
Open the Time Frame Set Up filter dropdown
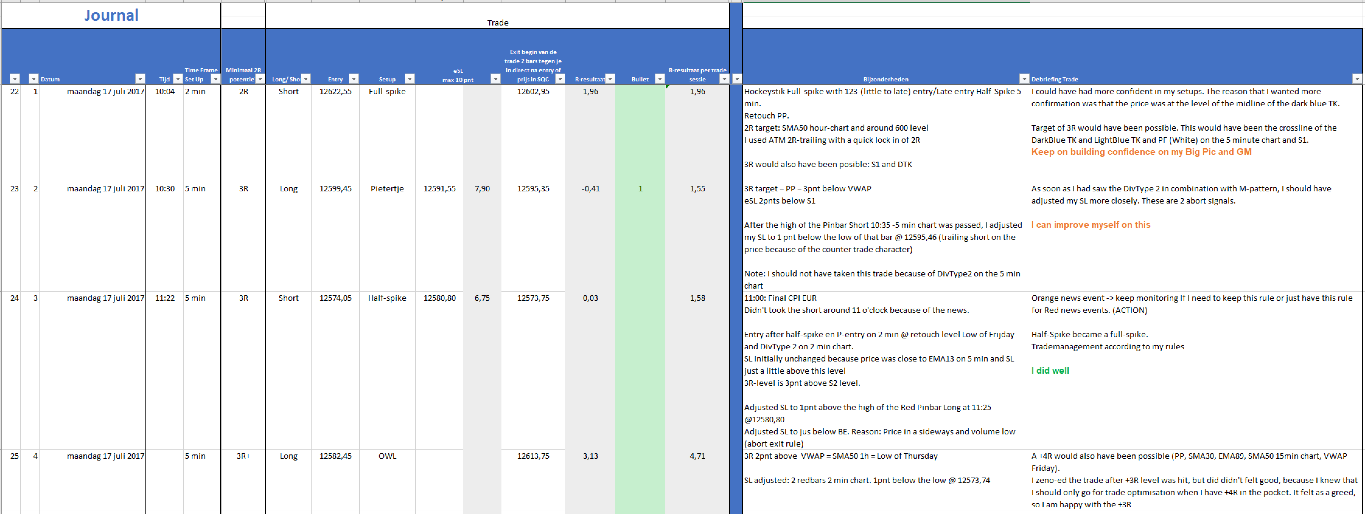[215, 79]
